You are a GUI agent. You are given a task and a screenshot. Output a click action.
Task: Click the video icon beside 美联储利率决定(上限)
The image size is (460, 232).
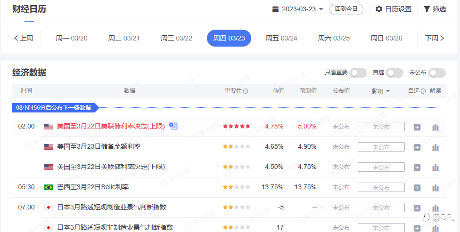[x=173, y=126]
